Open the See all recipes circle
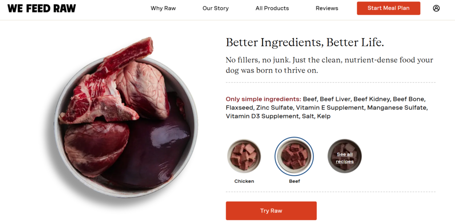 click(x=344, y=156)
